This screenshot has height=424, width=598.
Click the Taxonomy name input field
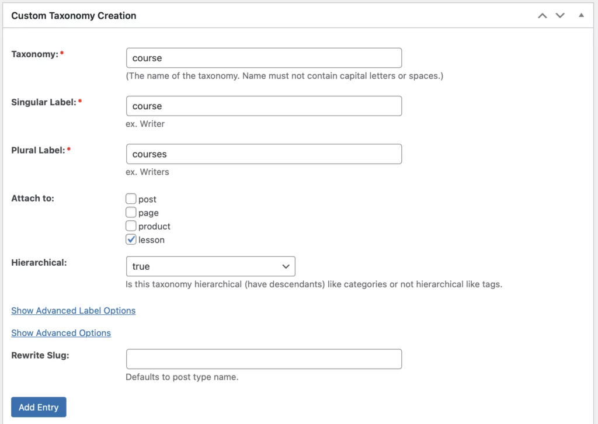pyautogui.click(x=264, y=58)
